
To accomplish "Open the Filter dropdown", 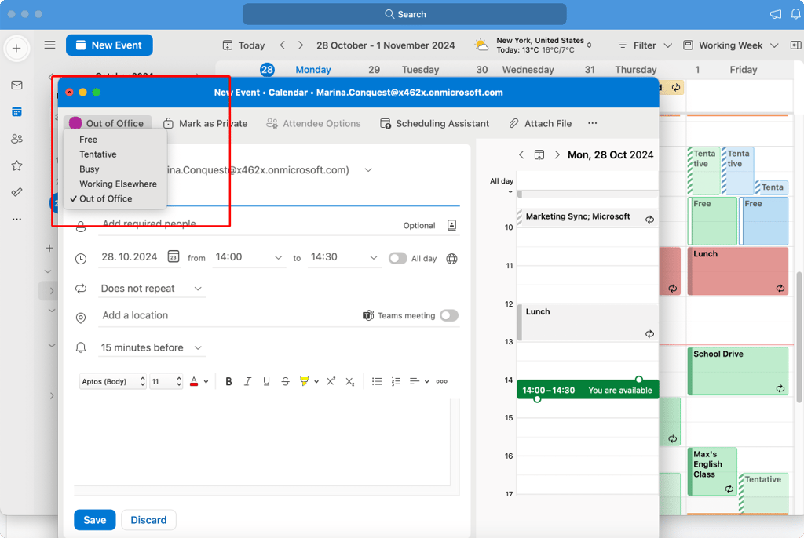I will [x=645, y=45].
